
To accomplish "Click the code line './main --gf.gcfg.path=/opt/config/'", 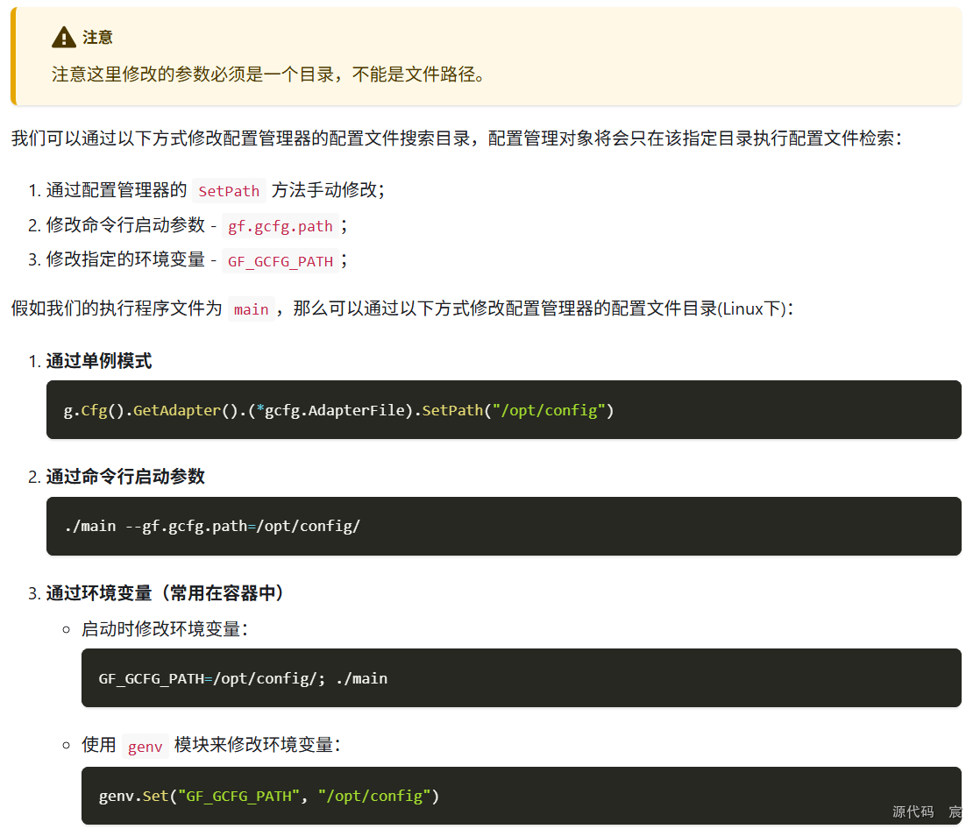I will click(212, 526).
